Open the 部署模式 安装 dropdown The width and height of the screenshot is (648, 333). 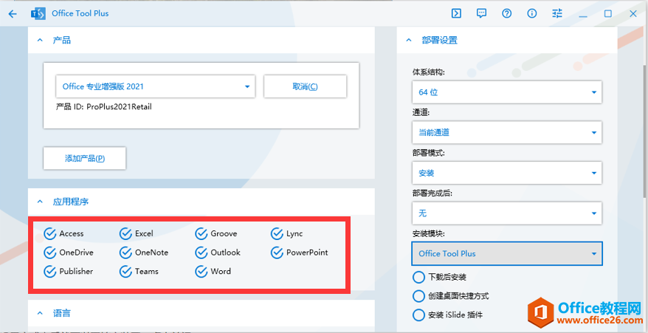507,173
